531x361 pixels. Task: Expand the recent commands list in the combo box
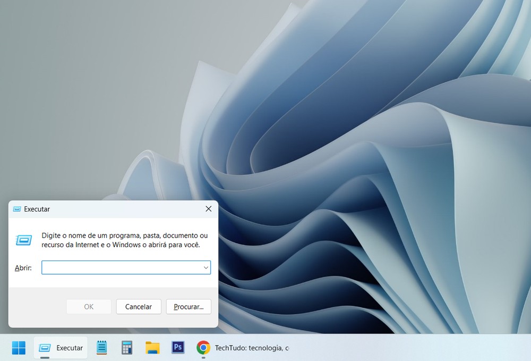[206, 267]
